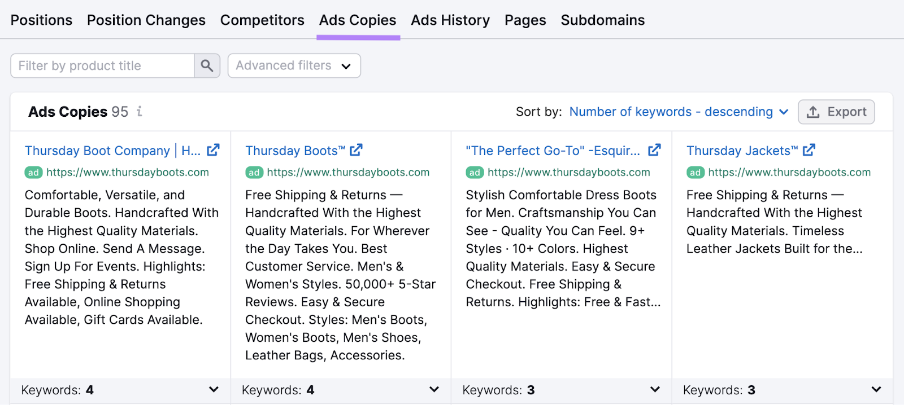Click the Ads Copies info icon

tap(139, 112)
